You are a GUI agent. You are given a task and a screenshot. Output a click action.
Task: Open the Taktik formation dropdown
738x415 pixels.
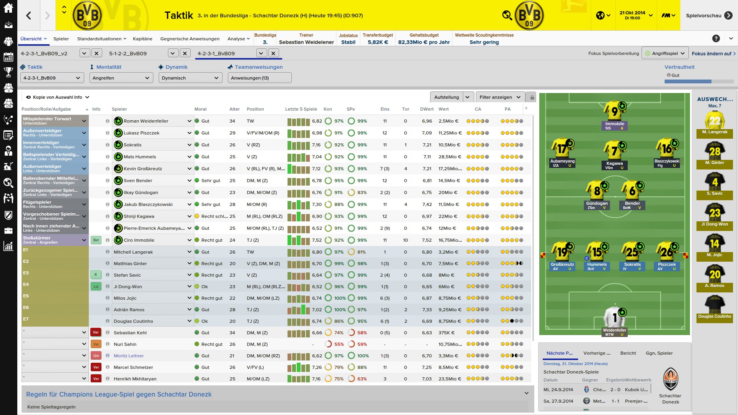[x=52, y=78]
